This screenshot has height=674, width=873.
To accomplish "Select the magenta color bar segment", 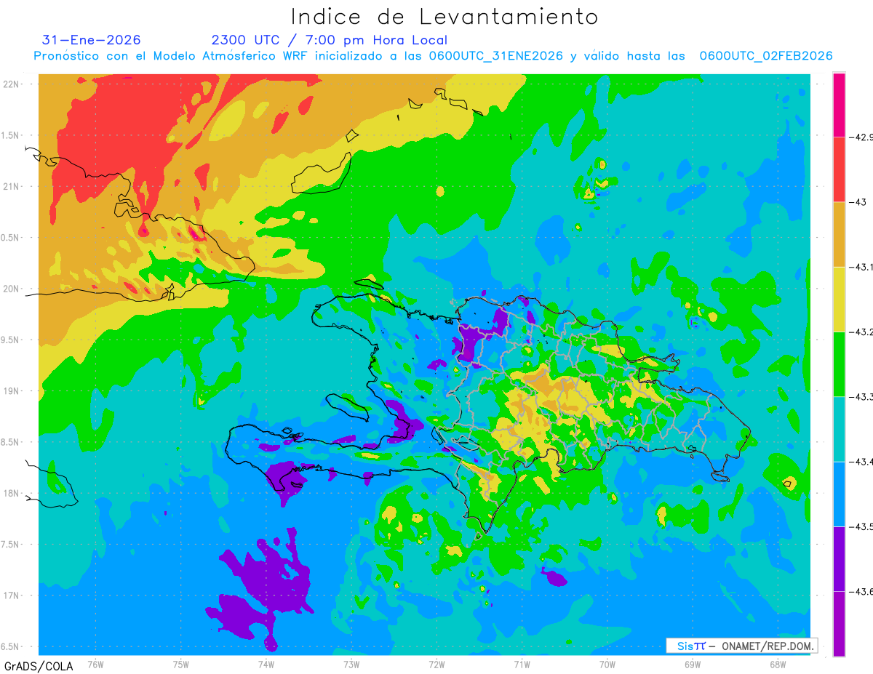I will (839, 105).
